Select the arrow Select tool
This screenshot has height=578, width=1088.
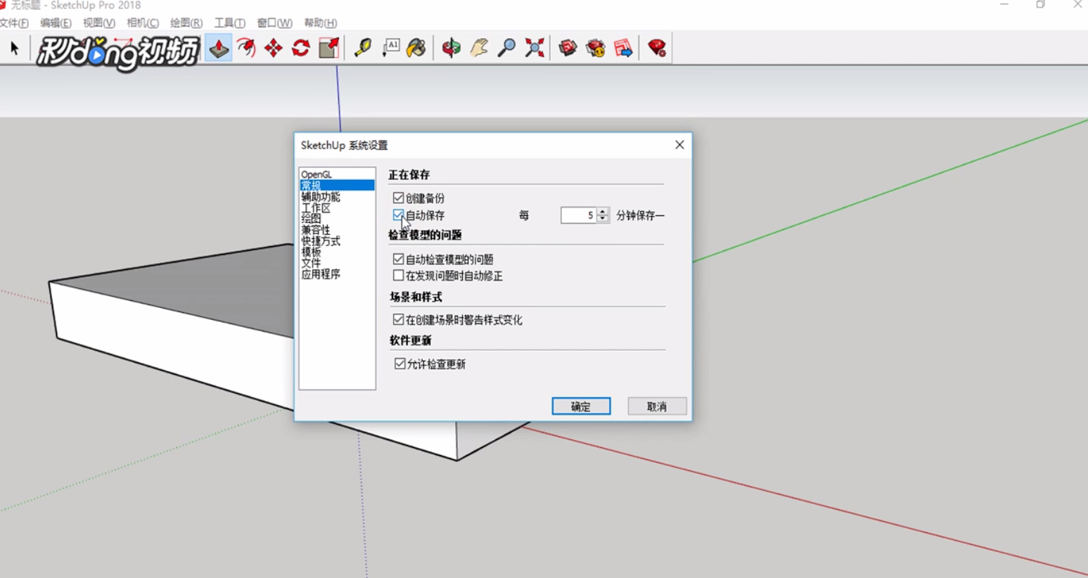click(x=13, y=48)
